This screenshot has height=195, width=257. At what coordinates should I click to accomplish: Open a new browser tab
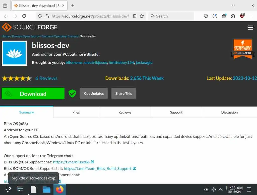pos(73,6)
